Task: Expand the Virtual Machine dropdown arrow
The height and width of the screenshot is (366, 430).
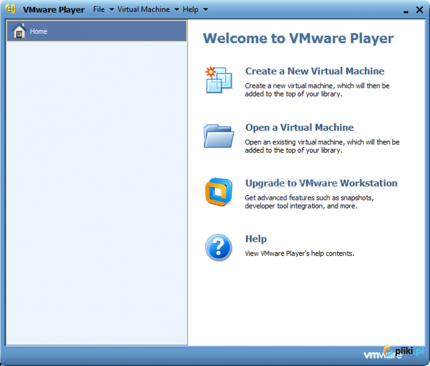Action: [x=177, y=10]
